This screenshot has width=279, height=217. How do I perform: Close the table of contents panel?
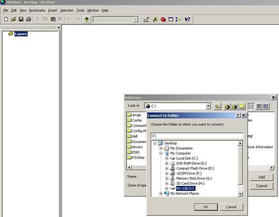click(x=58, y=27)
